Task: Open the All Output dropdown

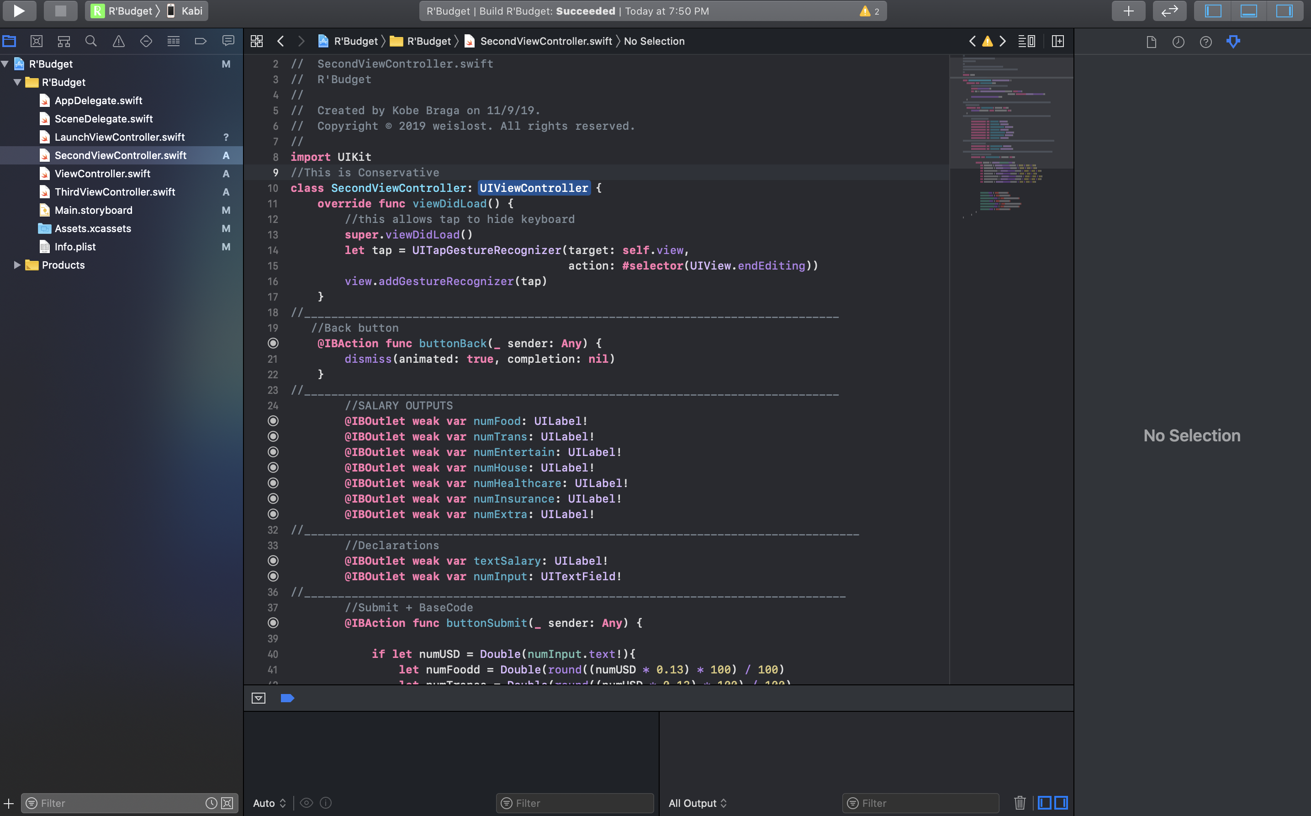Action: click(697, 802)
